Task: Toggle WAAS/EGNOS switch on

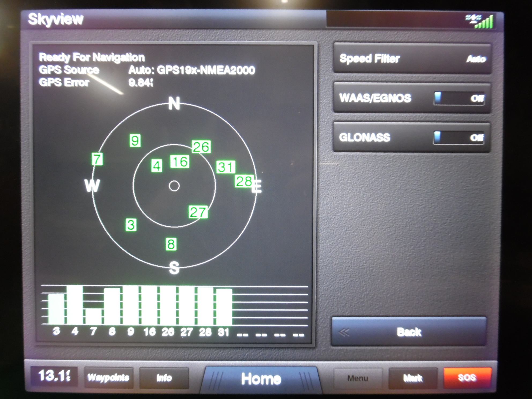Action: [x=459, y=98]
